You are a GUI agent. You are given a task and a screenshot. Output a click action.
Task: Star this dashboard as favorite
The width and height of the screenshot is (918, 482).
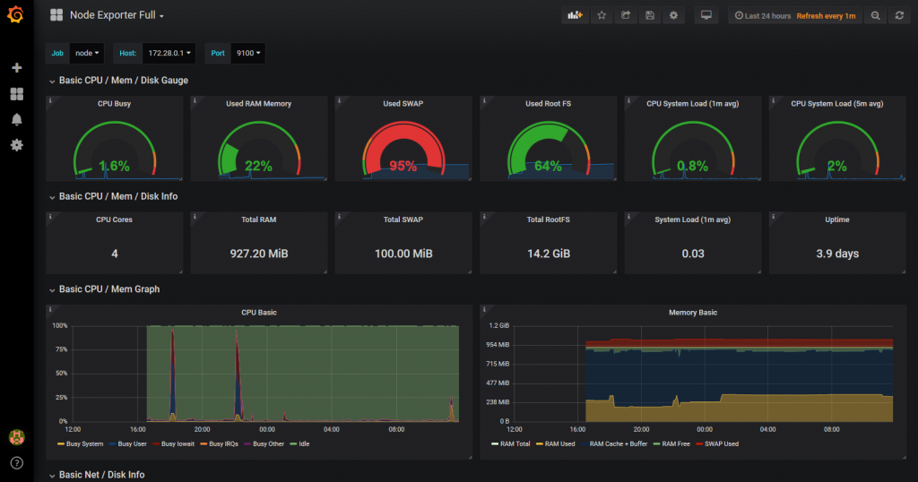click(x=602, y=16)
